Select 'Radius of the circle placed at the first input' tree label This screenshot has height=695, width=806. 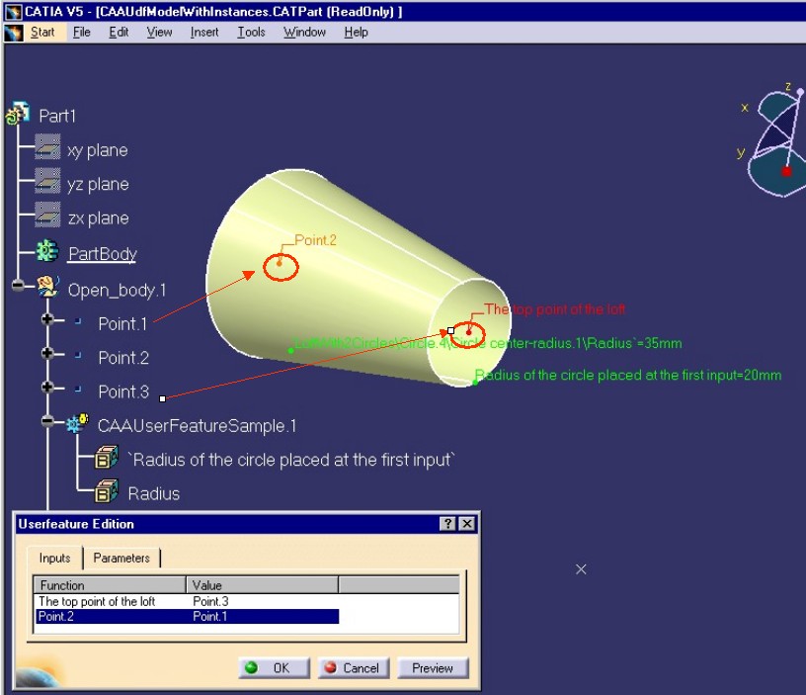coord(291,460)
